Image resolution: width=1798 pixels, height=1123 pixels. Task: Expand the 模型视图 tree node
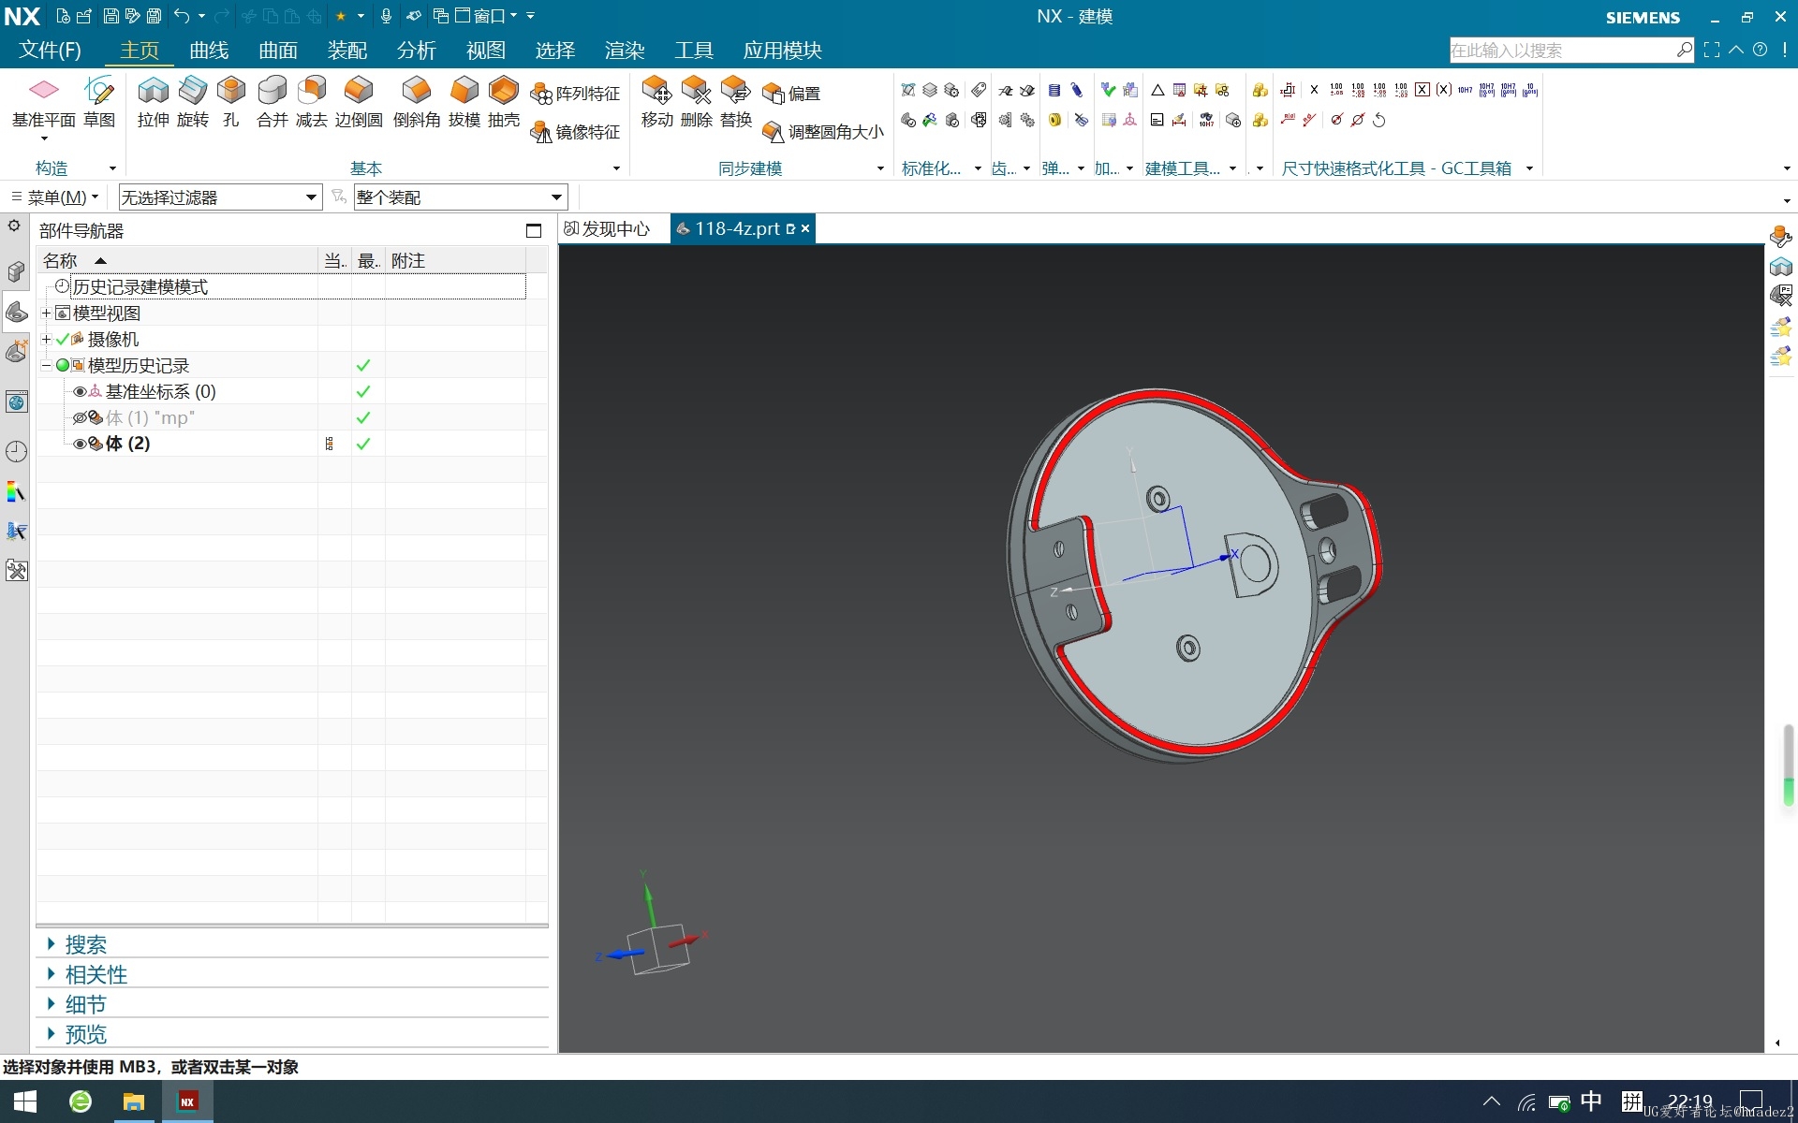coord(46,313)
